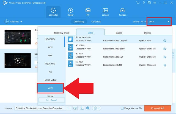The image size is (176, 114).
Task: Expand the preferences gear dropdown arrow
Action: coord(99,108)
